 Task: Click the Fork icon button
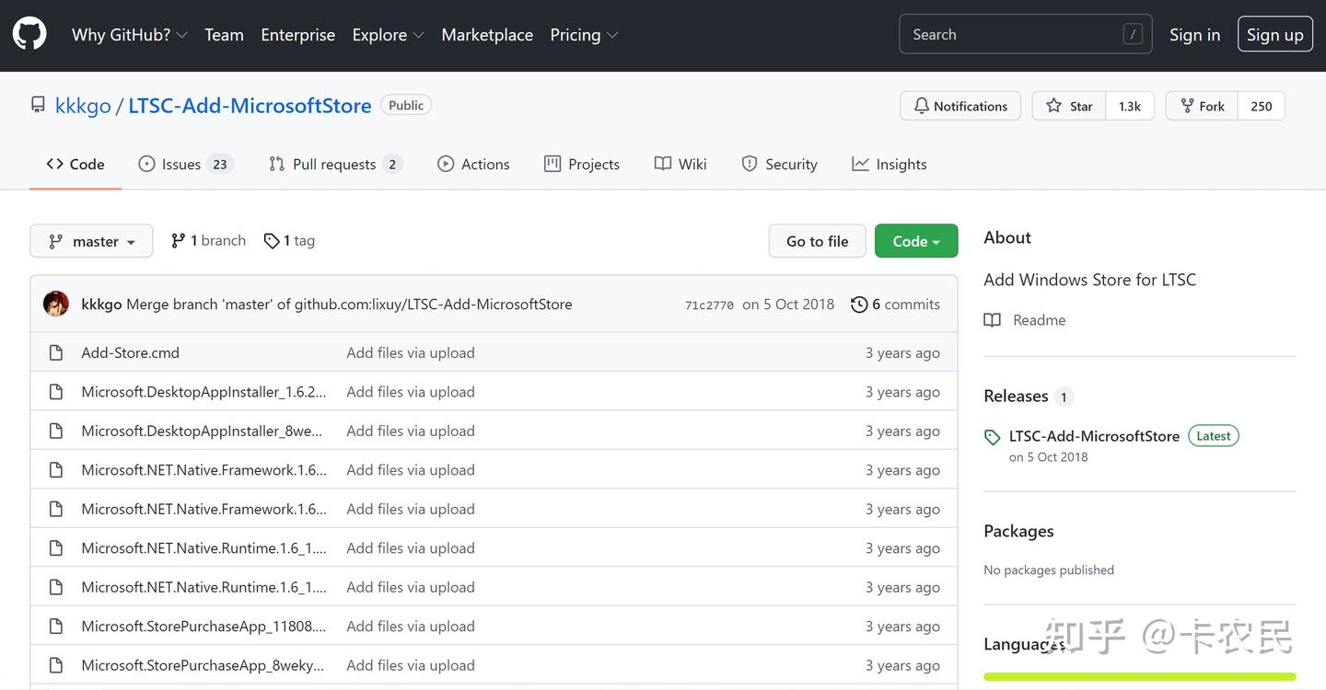1187,106
